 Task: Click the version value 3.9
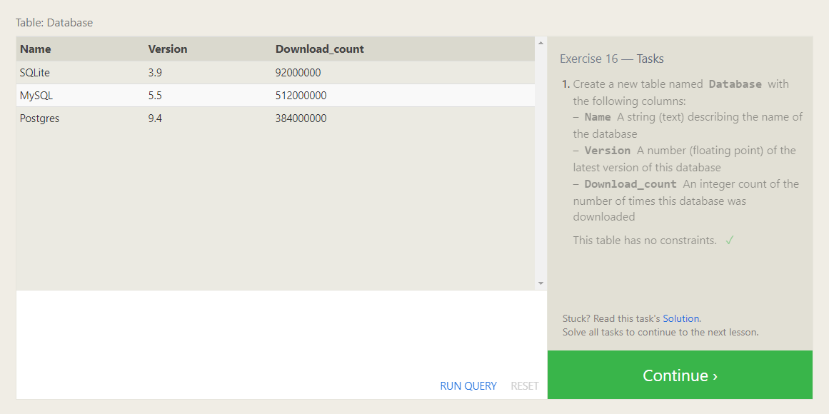(x=155, y=73)
